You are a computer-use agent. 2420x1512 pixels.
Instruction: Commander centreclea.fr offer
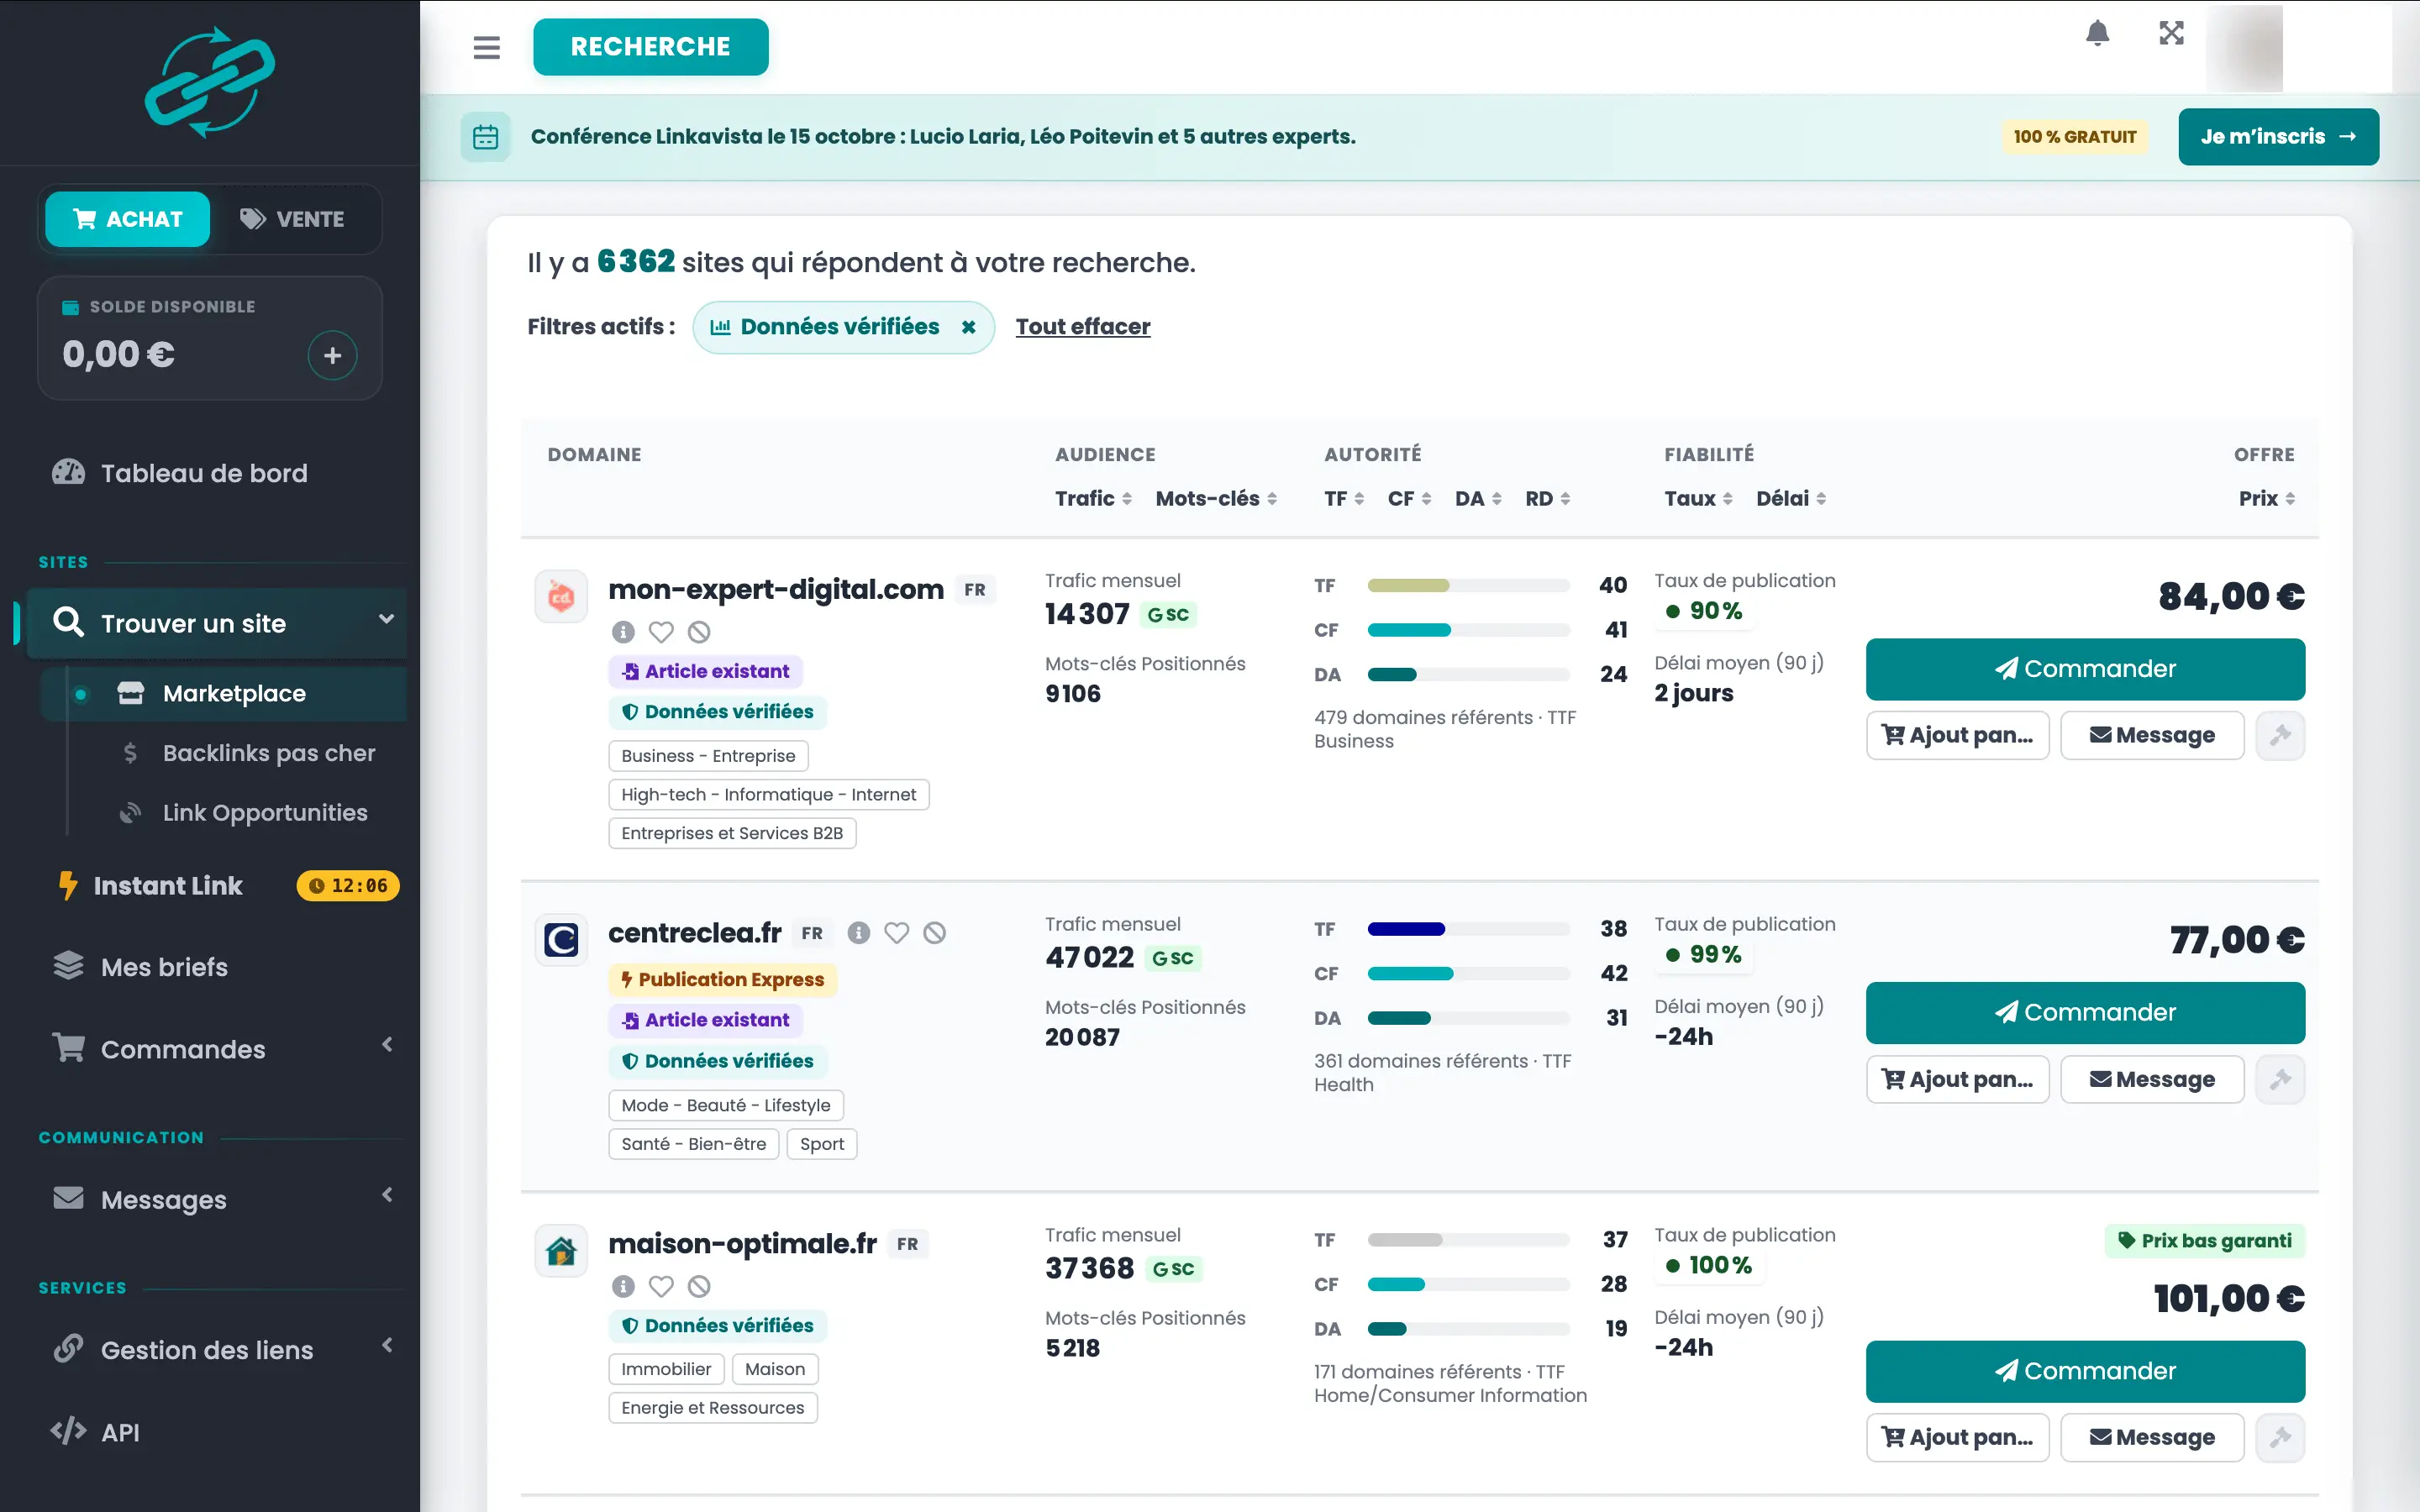[2085, 1013]
